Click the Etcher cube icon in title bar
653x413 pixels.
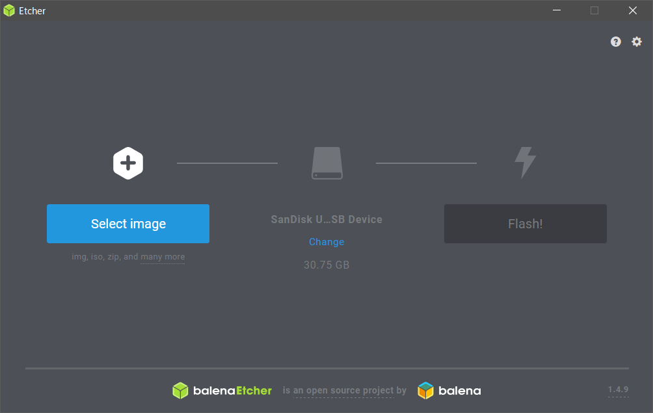[8, 11]
